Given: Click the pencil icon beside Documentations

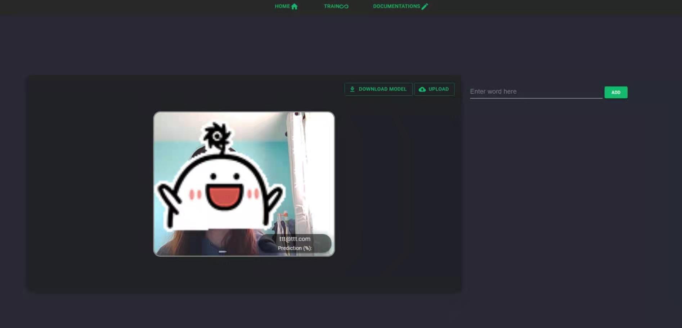Looking at the screenshot, I should [425, 6].
